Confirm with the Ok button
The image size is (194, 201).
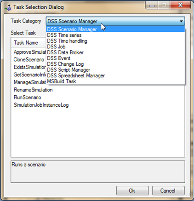pos(132,190)
